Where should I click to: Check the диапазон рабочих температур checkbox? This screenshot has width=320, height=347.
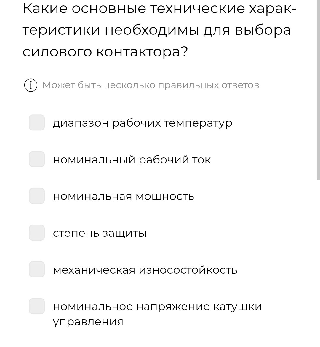click(x=37, y=122)
